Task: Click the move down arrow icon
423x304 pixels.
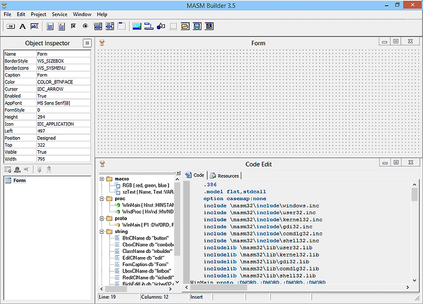Action: [x=39, y=169]
